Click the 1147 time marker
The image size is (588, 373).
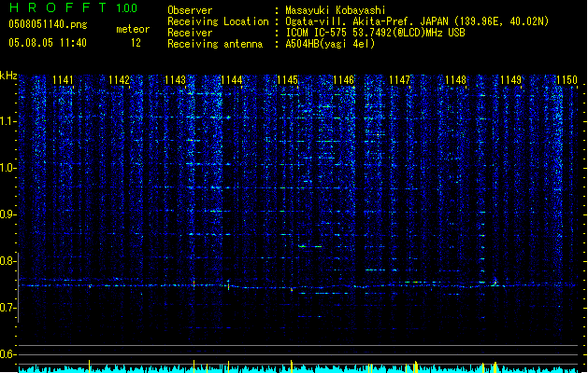399,80
